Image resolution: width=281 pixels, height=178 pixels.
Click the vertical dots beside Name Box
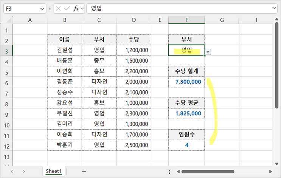click(50, 8)
